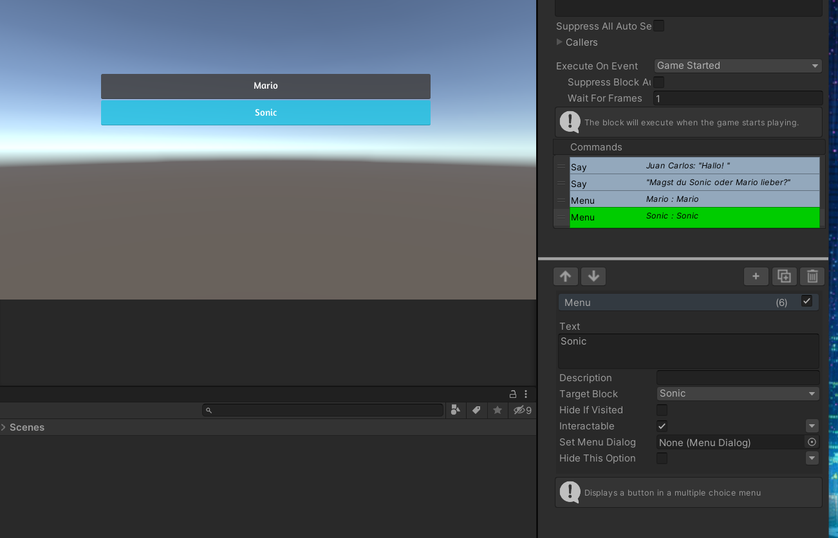Viewport: 838px width, 538px height.
Task: Click drag handle of the Sonic menu command
Action: pos(561,217)
